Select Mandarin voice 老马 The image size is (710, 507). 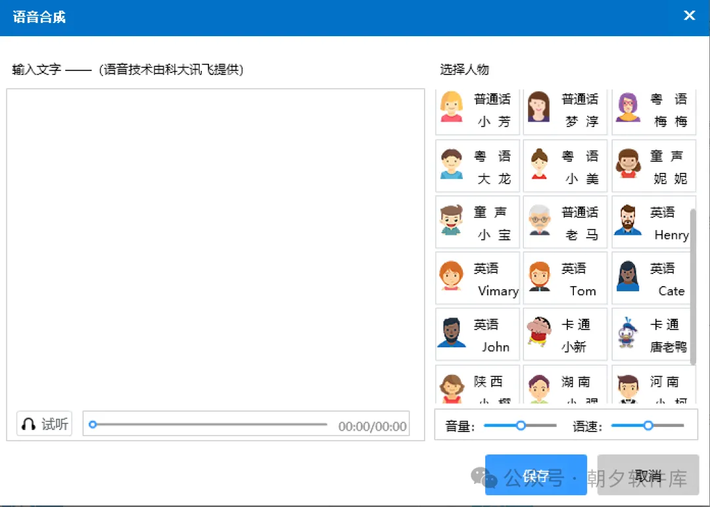point(565,222)
